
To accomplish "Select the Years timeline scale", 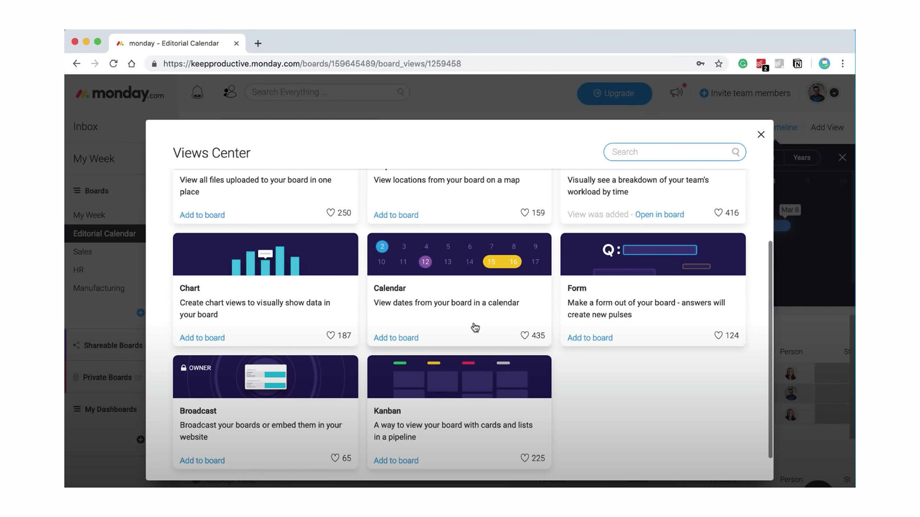I will tap(802, 157).
